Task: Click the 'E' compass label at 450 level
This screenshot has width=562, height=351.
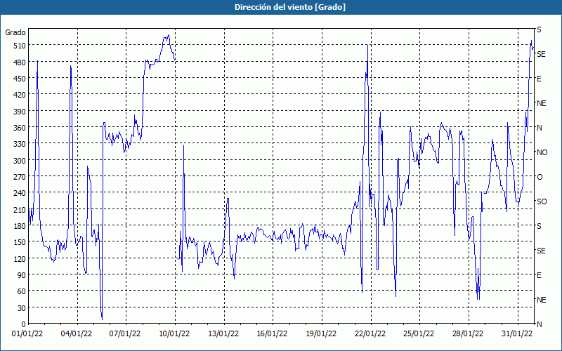Action: pyautogui.click(x=539, y=79)
